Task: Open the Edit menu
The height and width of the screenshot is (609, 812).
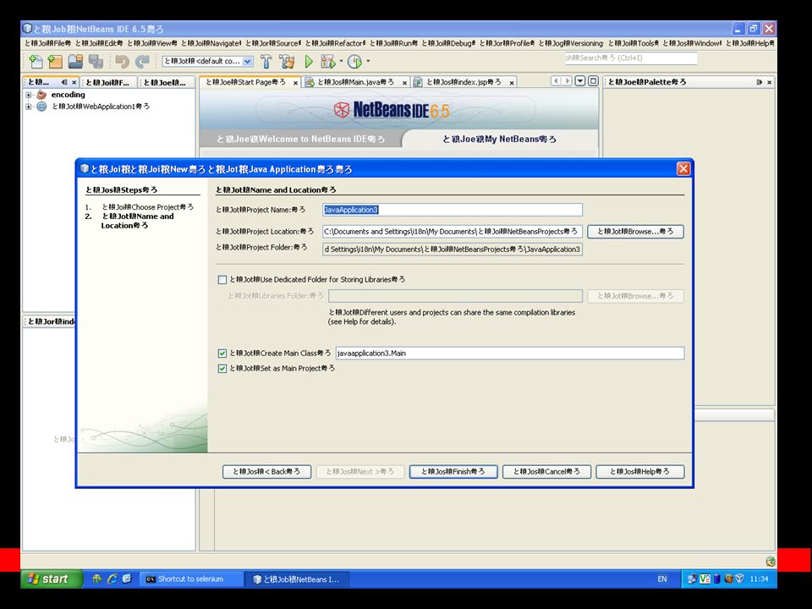Action: (99, 43)
